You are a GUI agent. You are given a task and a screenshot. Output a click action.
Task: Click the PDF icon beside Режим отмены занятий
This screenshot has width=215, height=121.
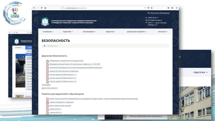click(47, 99)
